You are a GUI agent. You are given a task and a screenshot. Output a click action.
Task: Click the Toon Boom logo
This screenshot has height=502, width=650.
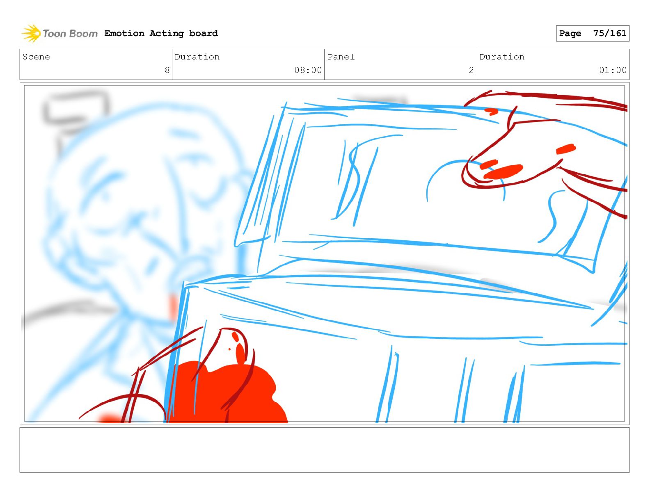pyautogui.click(x=60, y=33)
